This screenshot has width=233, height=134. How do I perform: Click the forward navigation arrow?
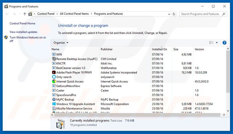point(14,14)
